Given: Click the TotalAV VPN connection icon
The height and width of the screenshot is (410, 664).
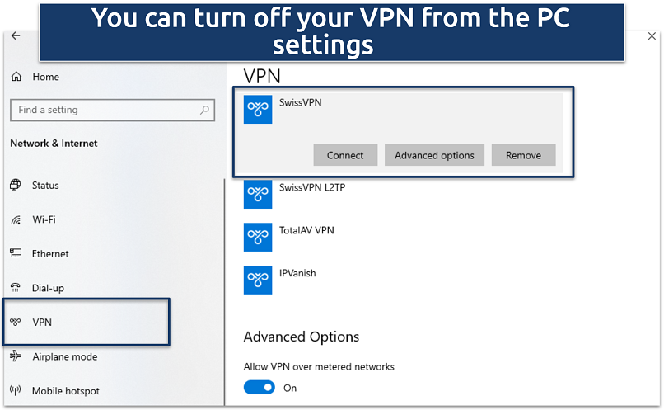Looking at the screenshot, I should (x=258, y=238).
